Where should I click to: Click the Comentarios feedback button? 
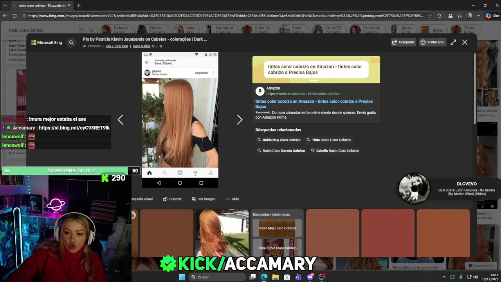pos(481,266)
